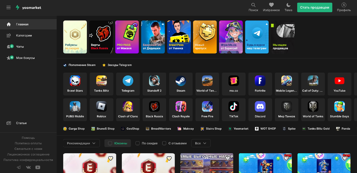Select the Stumble Guys game icon
Viewport: 357px width, 173px height.
[x=339, y=110]
